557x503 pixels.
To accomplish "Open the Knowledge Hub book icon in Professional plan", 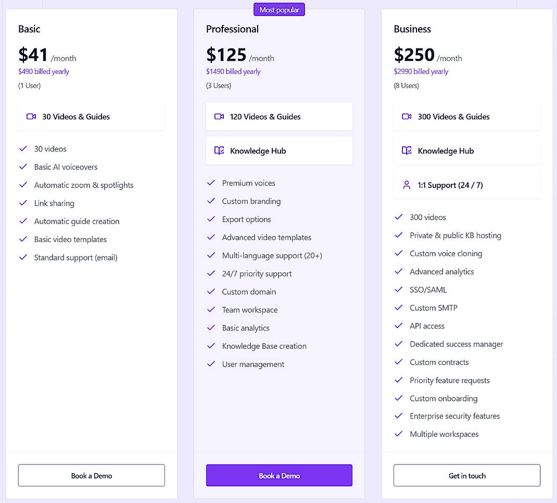I will 219,150.
